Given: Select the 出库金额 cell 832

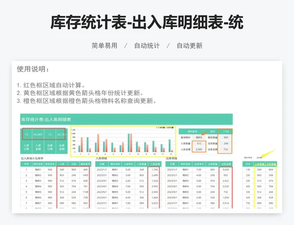Looking at the screenshot, I should pyautogui.click(x=226, y=175).
